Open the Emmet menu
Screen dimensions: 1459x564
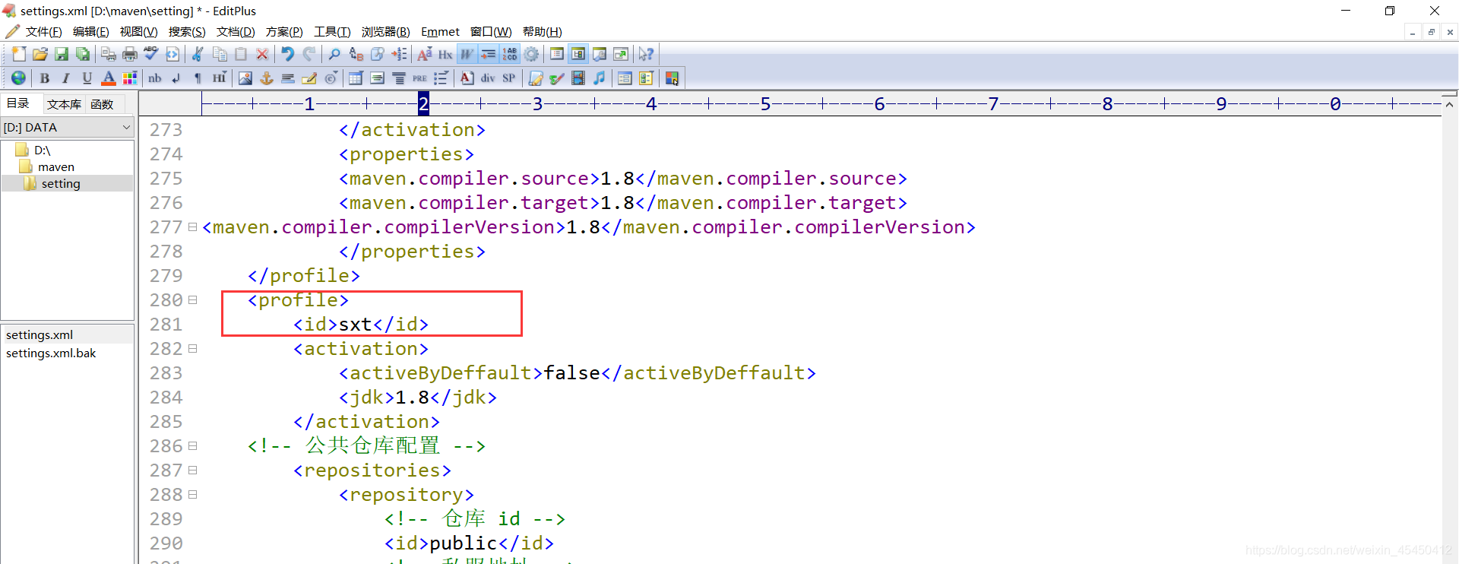click(x=440, y=31)
